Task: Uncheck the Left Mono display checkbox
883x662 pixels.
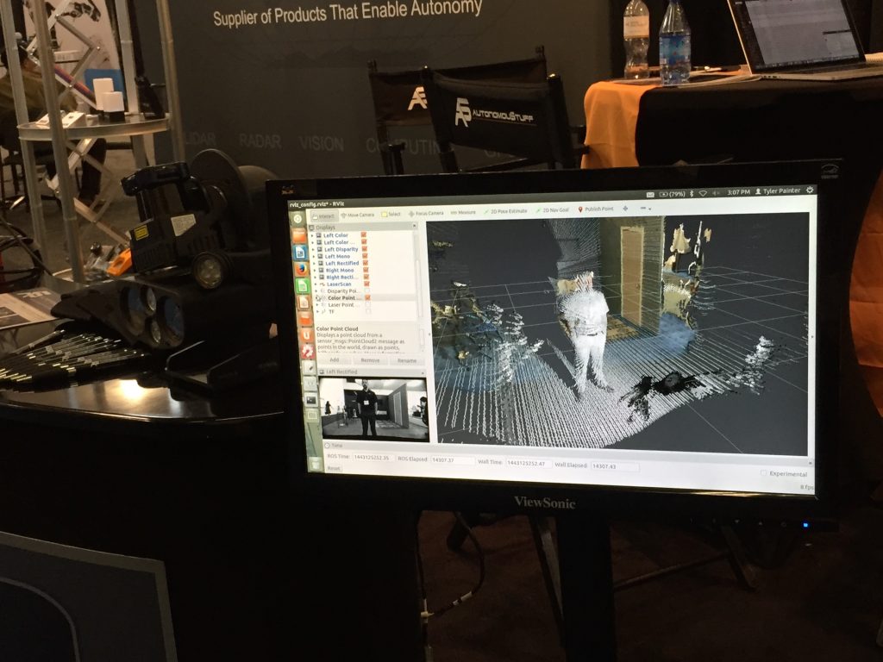Action: coord(365,255)
